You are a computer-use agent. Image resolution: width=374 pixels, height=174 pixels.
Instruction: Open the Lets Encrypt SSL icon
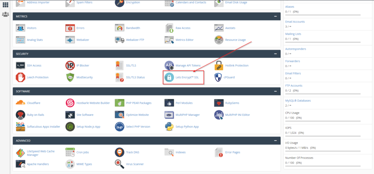point(169,77)
